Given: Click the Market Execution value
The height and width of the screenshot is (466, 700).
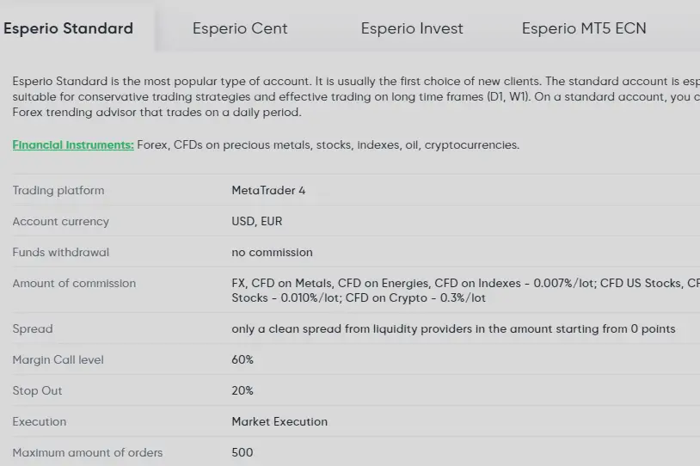Looking at the screenshot, I should pos(279,421).
